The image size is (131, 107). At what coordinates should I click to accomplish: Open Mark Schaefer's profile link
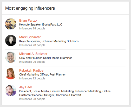coord(30,37)
